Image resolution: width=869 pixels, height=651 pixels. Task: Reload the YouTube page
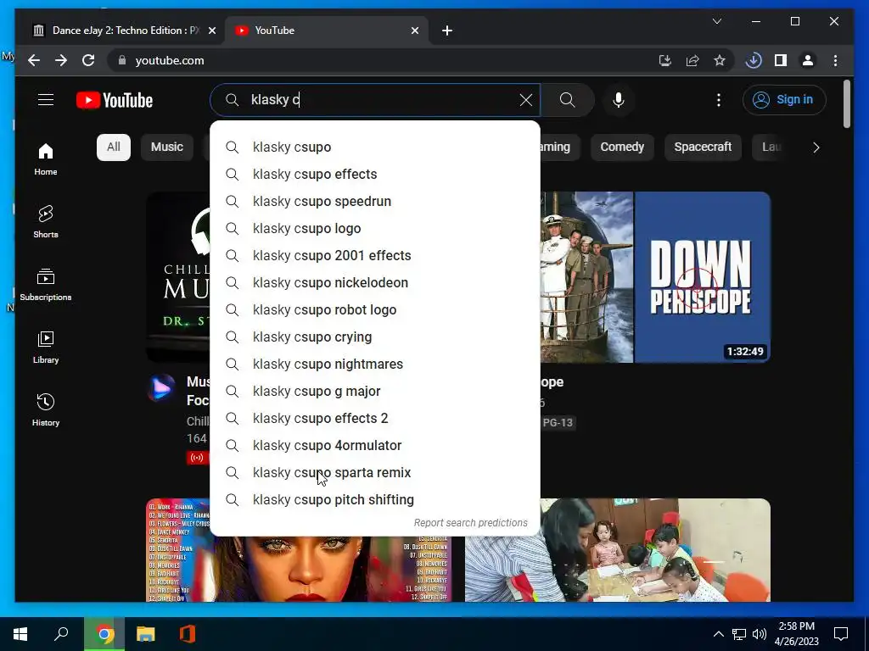coord(88,60)
